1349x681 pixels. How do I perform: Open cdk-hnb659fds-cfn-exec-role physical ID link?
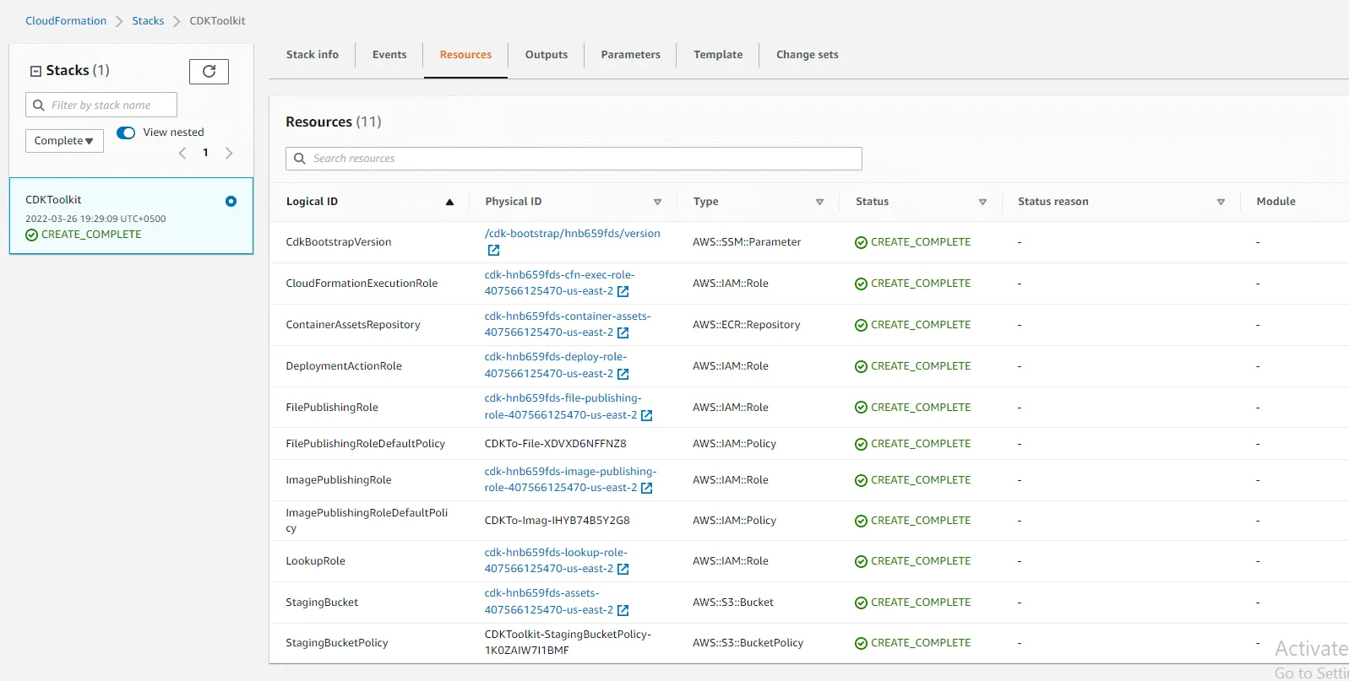point(559,283)
